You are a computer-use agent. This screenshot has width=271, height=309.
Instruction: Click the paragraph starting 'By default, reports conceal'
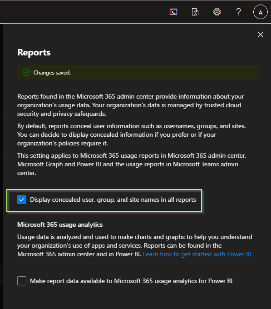[x=132, y=135]
